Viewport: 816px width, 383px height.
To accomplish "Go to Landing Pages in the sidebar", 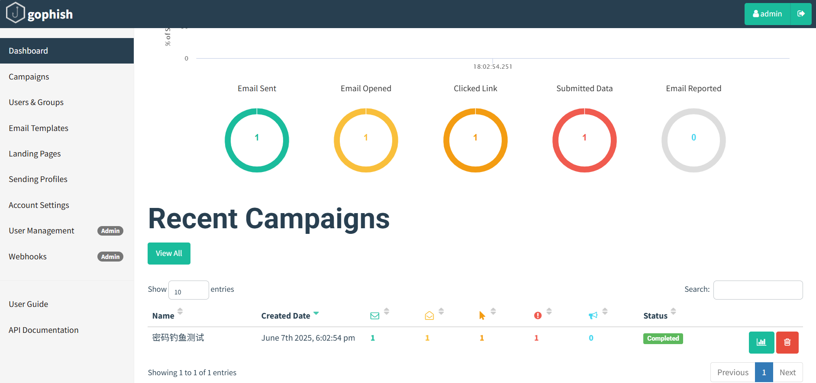I will (x=35, y=154).
